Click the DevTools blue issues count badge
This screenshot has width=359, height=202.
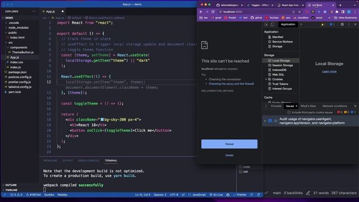click(332, 25)
